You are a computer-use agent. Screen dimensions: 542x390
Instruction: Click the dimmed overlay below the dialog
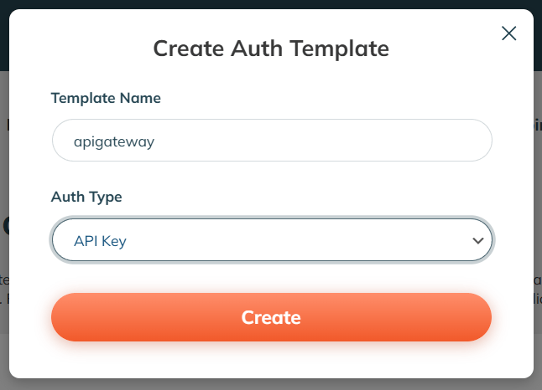[x=271, y=384]
